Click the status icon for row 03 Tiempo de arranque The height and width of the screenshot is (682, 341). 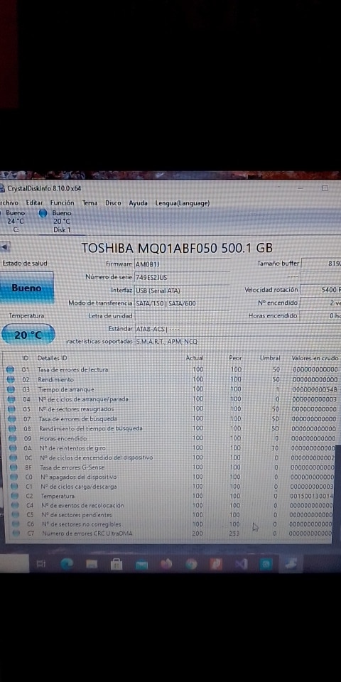[11, 390]
